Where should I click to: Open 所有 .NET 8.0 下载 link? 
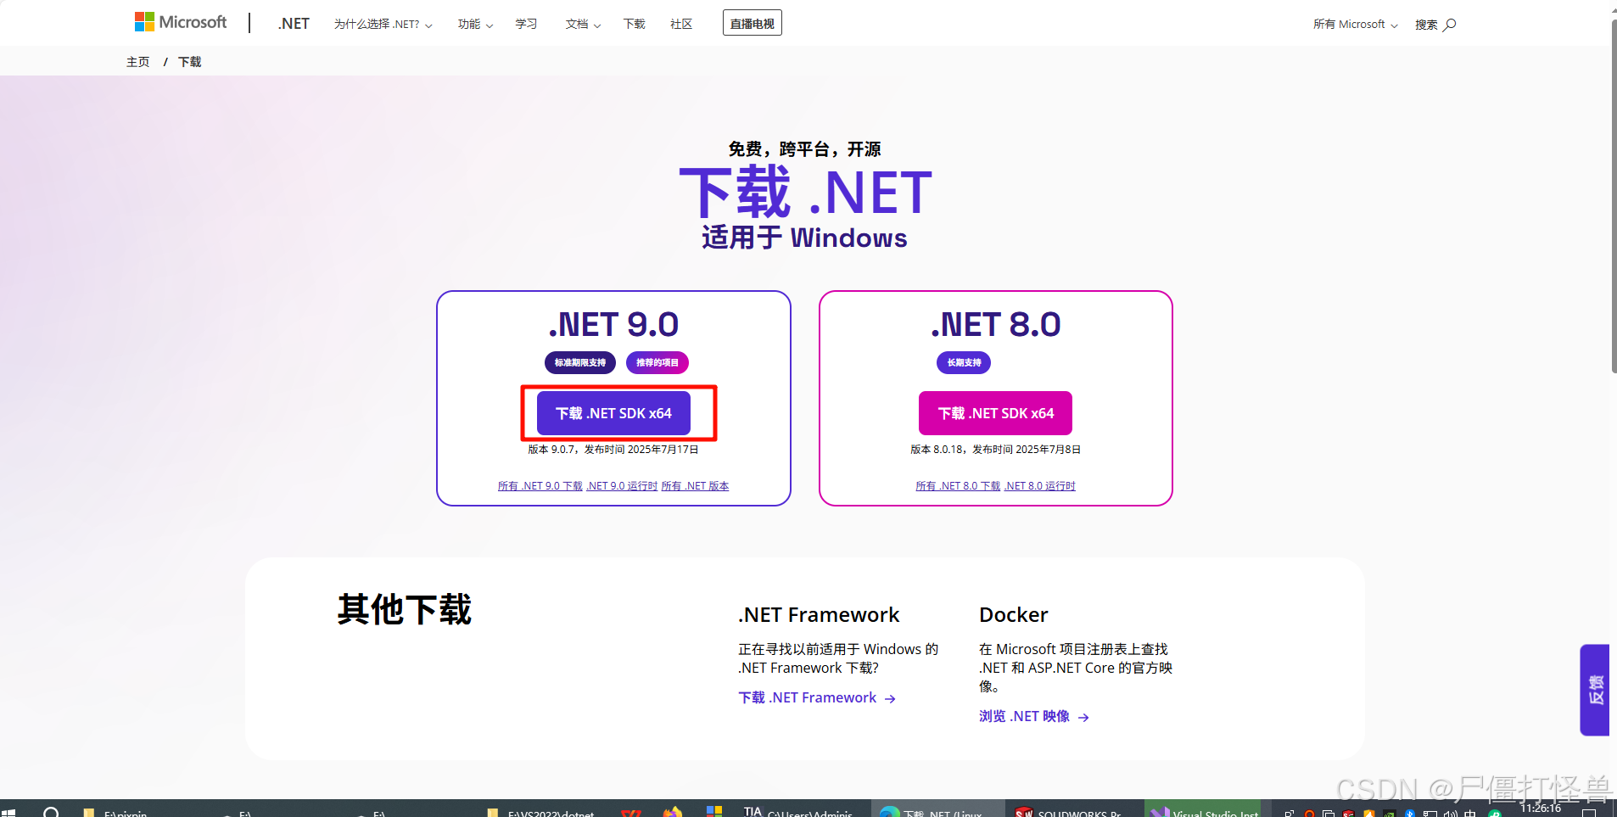958,486
